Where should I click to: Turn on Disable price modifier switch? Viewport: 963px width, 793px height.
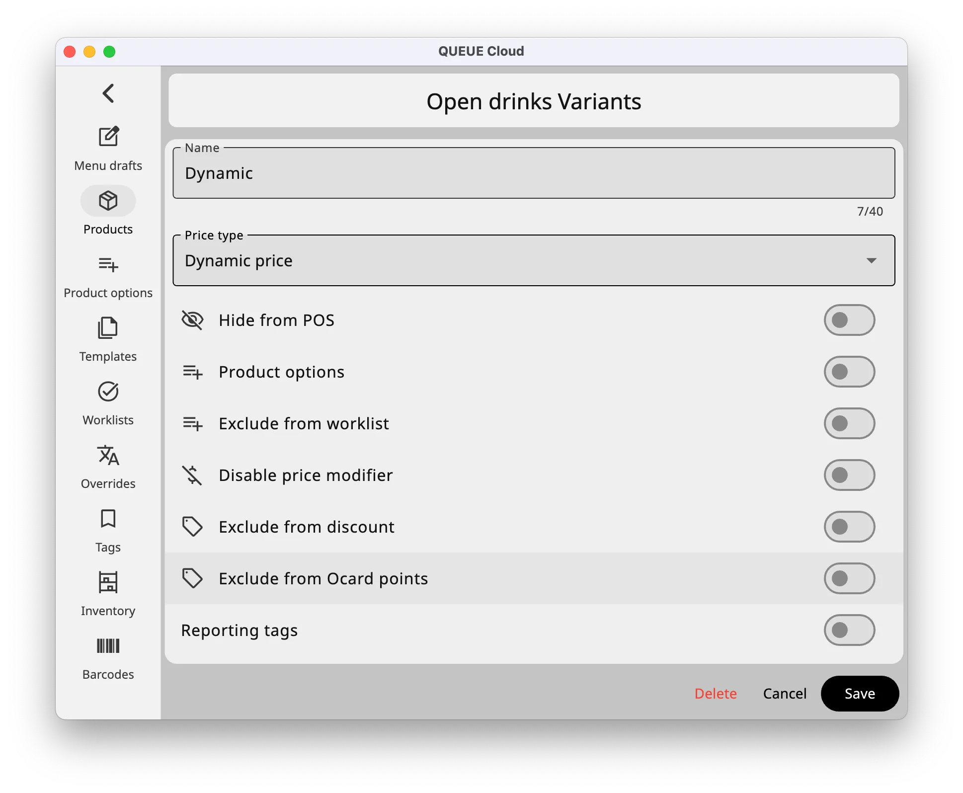pos(849,475)
